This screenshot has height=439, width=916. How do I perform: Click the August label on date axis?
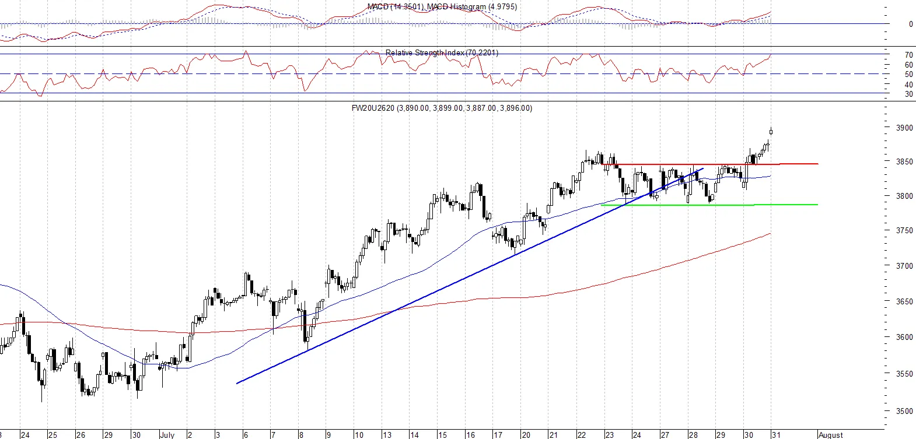[831, 435]
